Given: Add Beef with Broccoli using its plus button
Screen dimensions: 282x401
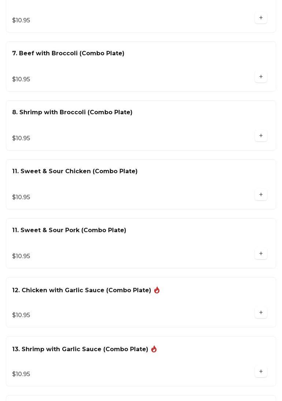Looking at the screenshot, I should tap(261, 77).
